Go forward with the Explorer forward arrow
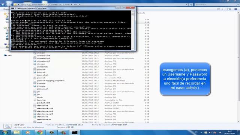The width and height of the screenshot is (240, 135). 8,4
